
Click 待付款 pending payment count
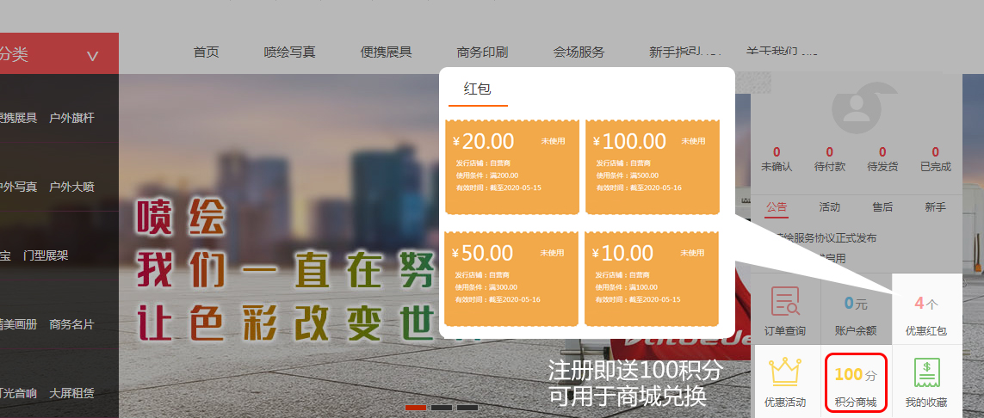[830, 159]
